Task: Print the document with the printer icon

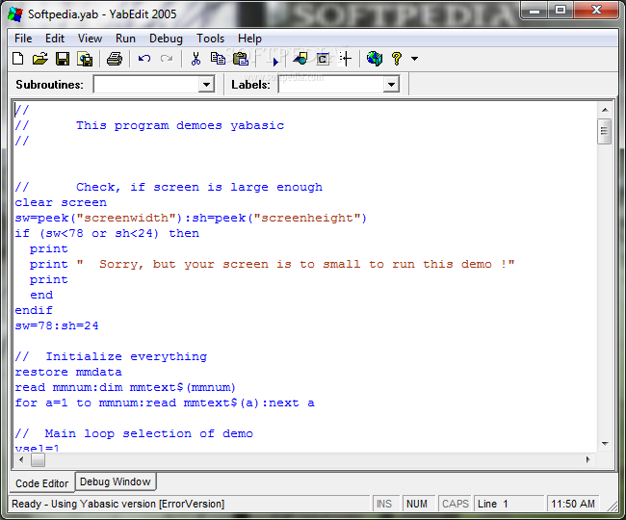Action: [115, 59]
